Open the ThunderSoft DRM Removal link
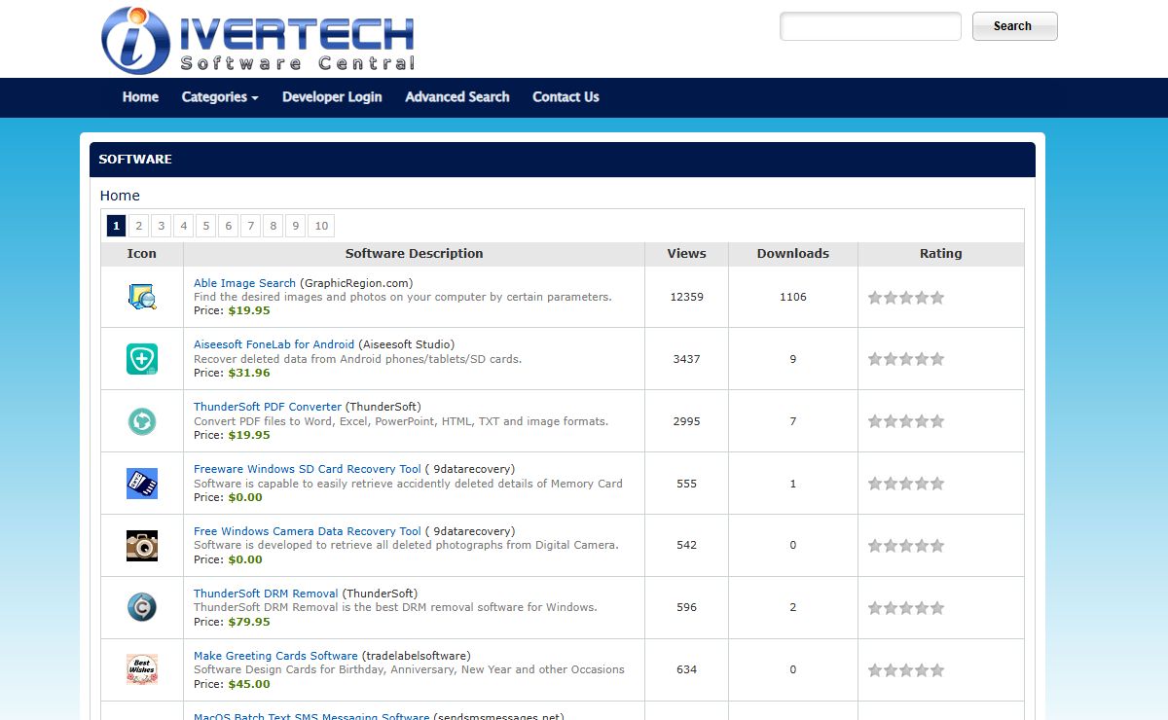Image resolution: width=1168 pixels, height=720 pixels. 266,594
